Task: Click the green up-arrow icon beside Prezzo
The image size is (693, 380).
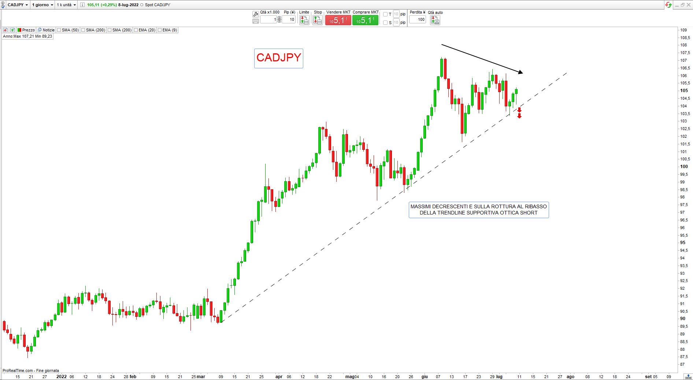Action: point(13,30)
